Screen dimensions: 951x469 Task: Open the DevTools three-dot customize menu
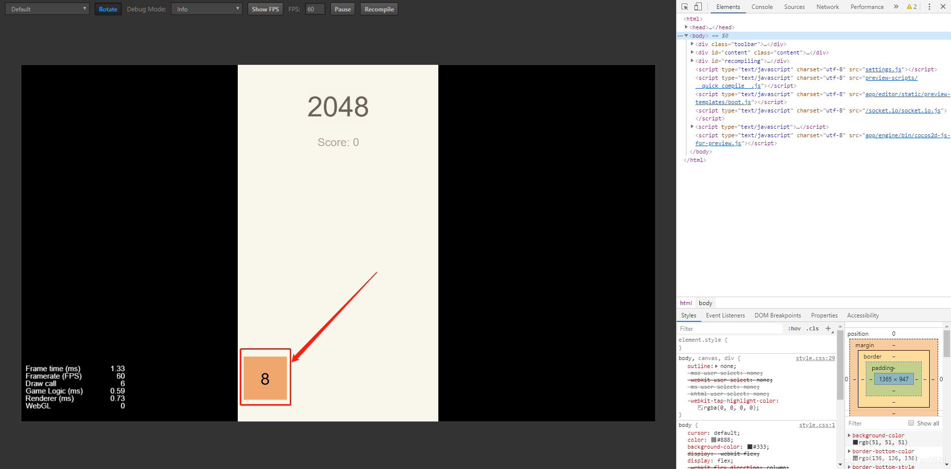pos(929,6)
